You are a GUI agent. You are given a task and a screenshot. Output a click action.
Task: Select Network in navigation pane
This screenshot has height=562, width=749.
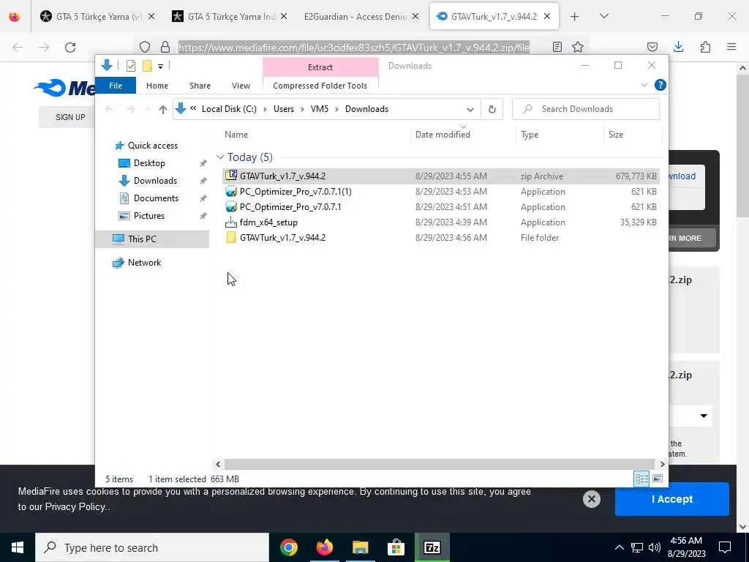click(x=144, y=263)
